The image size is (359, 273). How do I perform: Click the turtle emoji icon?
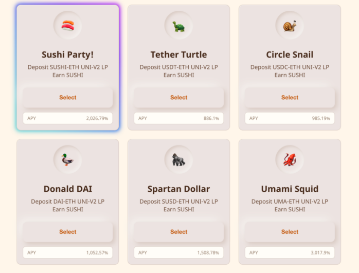click(x=179, y=27)
